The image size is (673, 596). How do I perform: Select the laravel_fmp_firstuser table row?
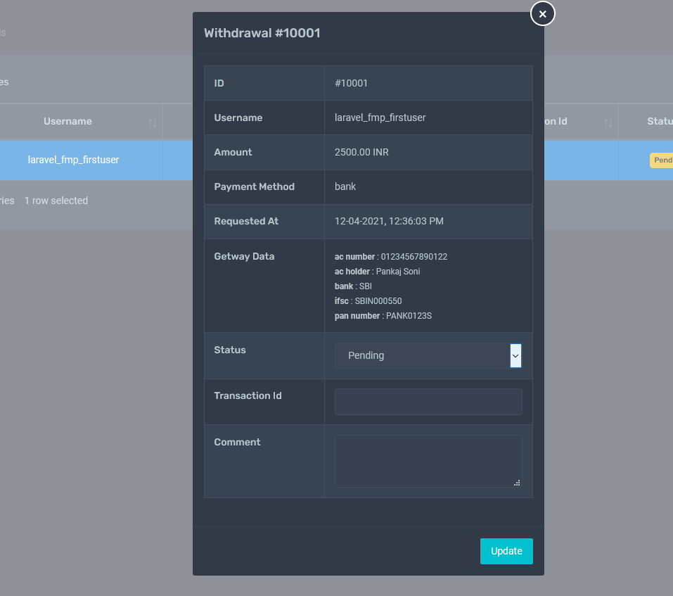(x=74, y=160)
